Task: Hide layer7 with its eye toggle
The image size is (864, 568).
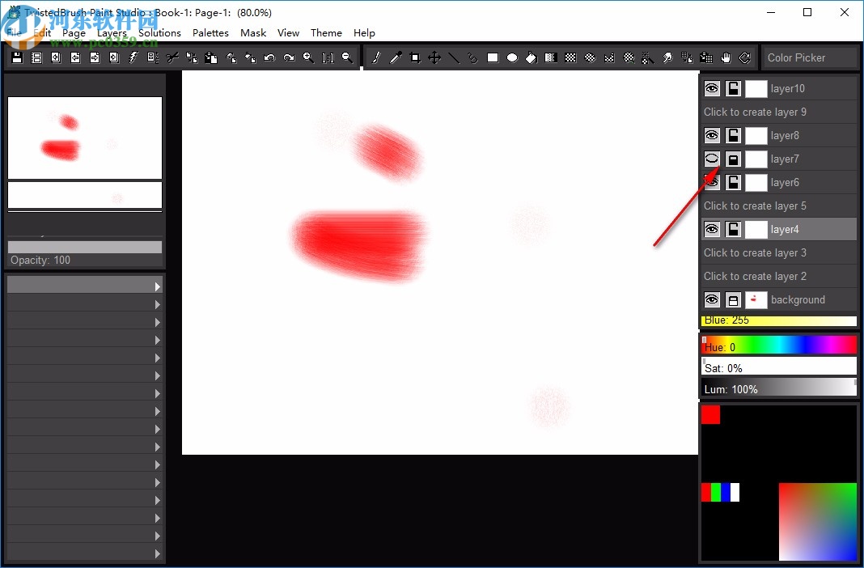Action: point(712,159)
